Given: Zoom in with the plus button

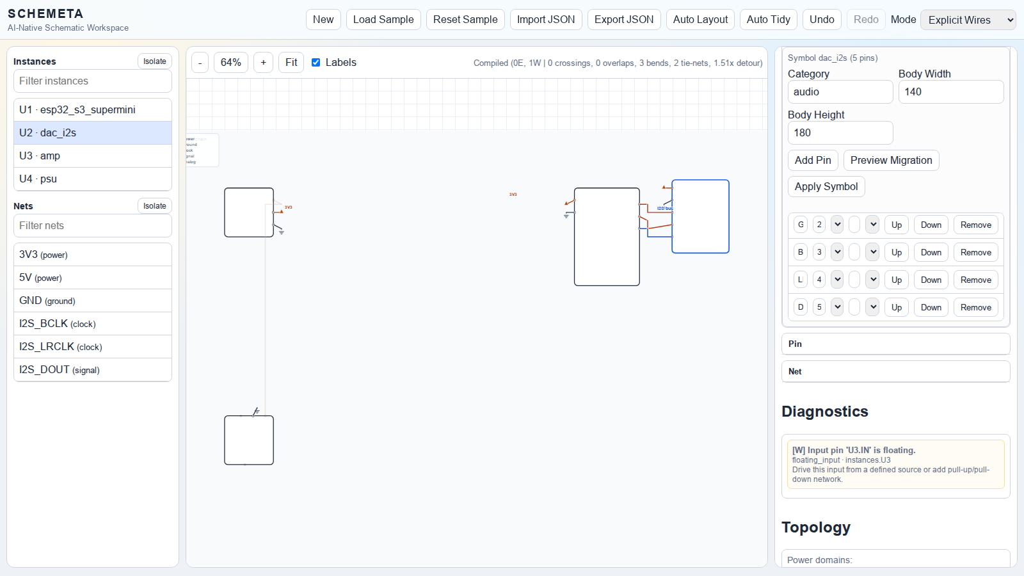Looking at the screenshot, I should tap(263, 63).
